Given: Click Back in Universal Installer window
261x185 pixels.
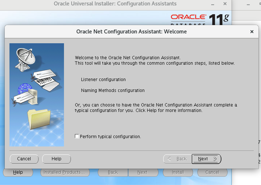Looking at the screenshot, I should pyautogui.click(x=113, y=172).
